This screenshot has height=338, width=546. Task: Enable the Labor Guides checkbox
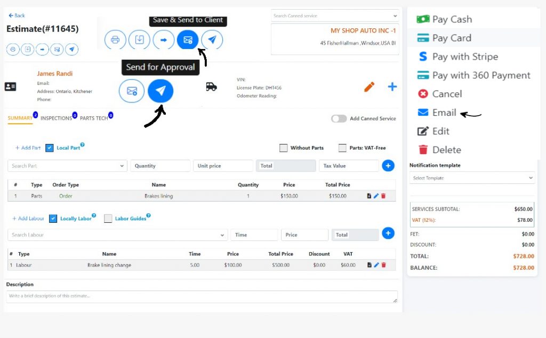pos(108,219)
